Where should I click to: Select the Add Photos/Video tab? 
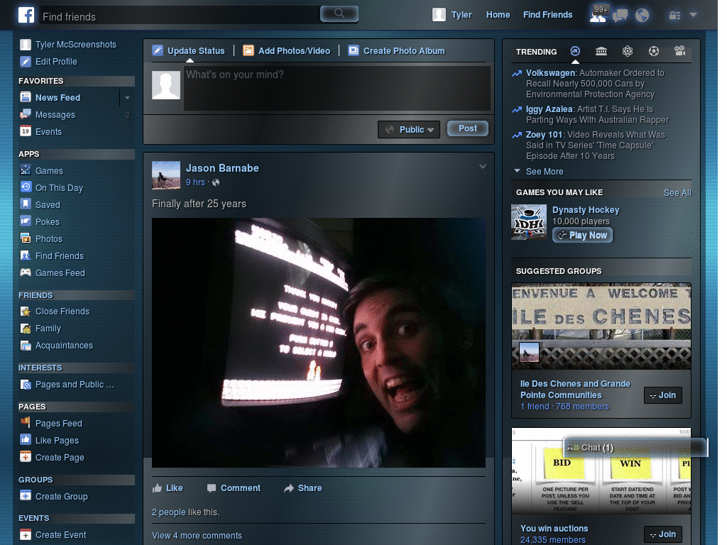point(287,50)
